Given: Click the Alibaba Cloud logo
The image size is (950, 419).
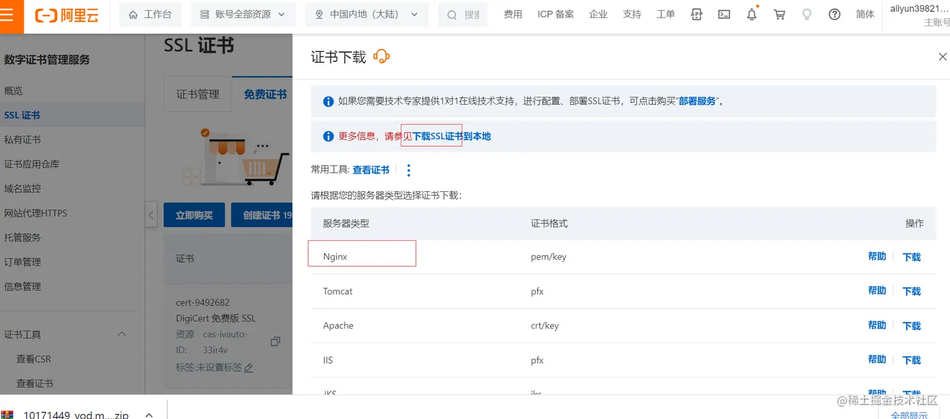Looking at the screenshot, I should 68,16.
